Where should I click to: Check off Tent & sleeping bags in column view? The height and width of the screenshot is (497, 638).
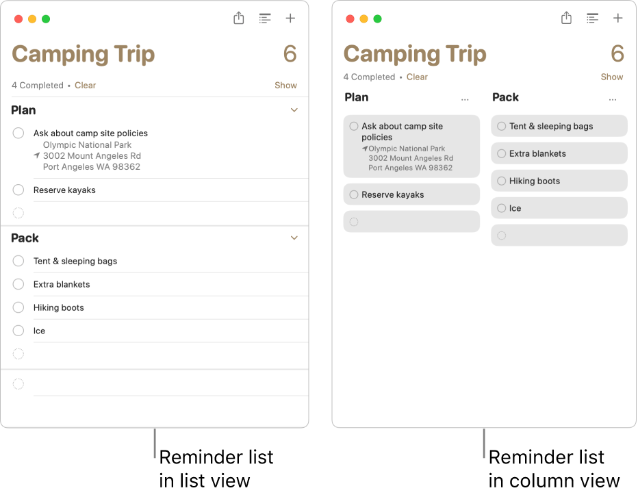(x=500, y=126)
